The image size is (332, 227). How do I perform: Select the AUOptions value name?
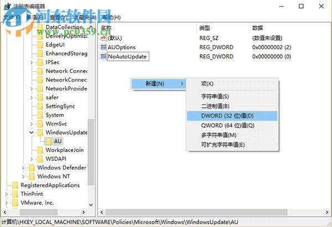(x=122, y=47)
